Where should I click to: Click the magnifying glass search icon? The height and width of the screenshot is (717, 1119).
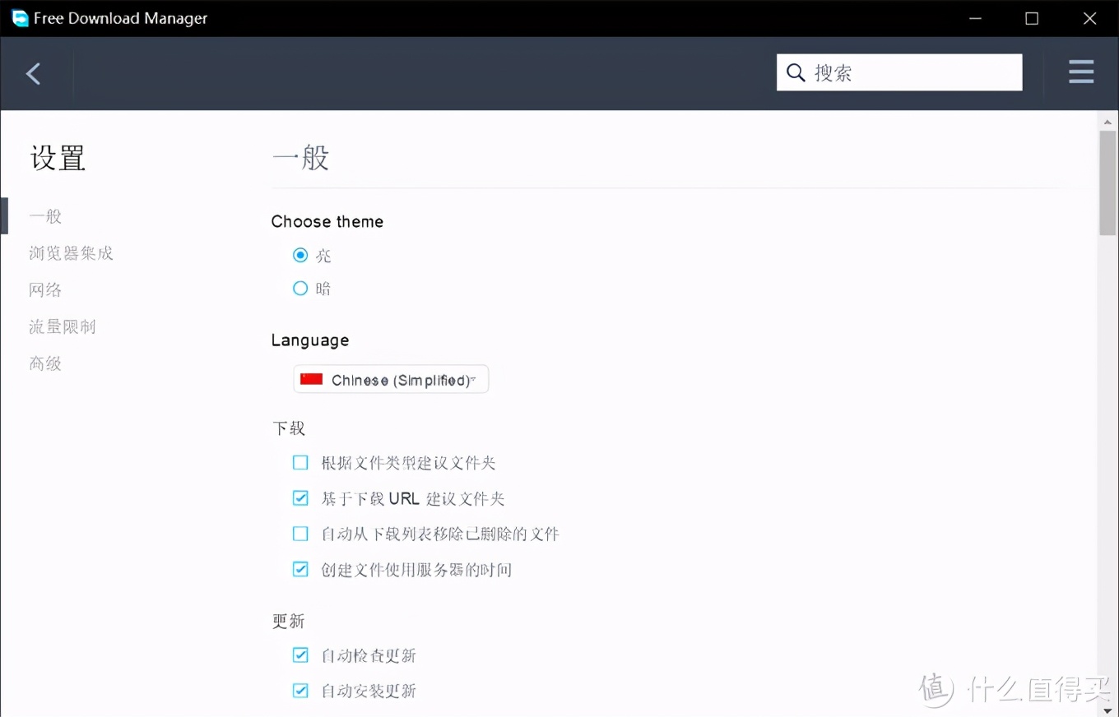(795, 72)
